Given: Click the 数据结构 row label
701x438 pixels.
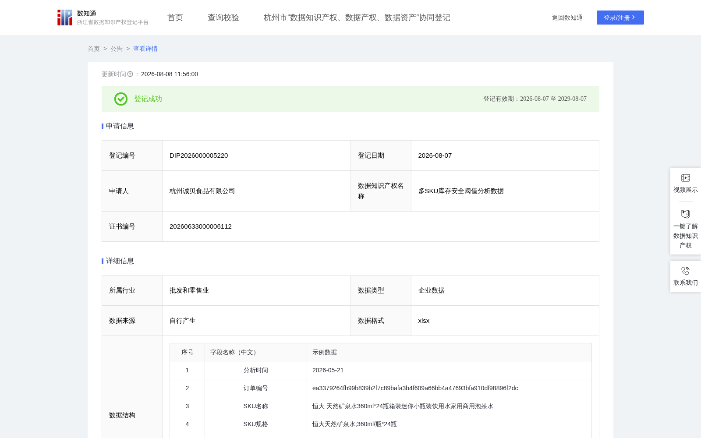Looking at the screenshot, I should pyautogui.click(x=122, y=415).
